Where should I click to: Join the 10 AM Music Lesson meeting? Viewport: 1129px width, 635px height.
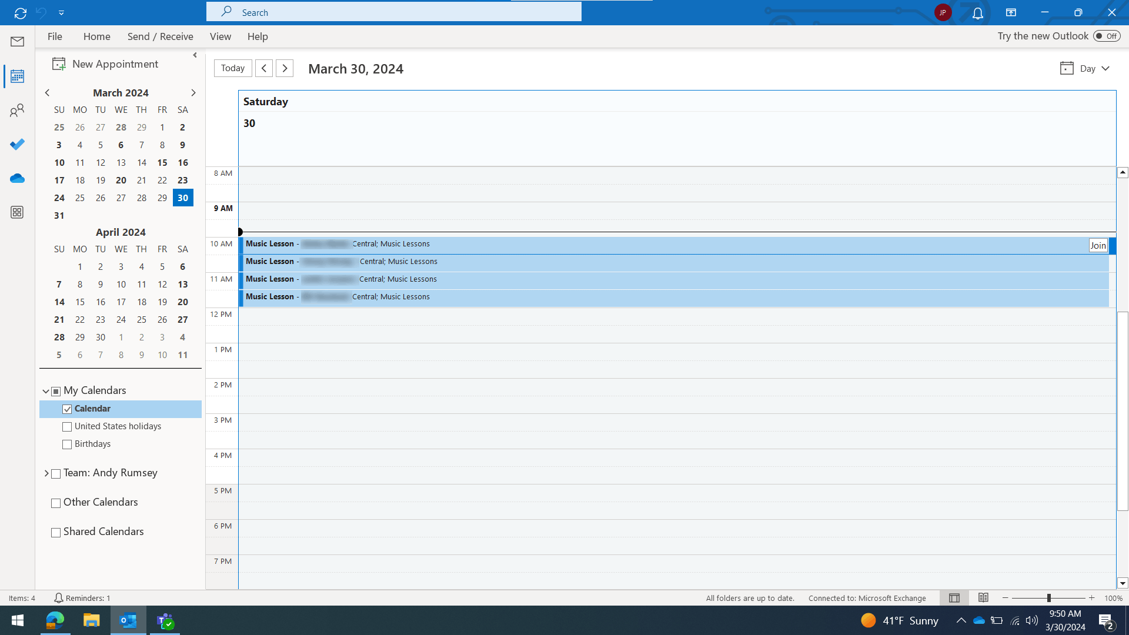point(1098,246)
